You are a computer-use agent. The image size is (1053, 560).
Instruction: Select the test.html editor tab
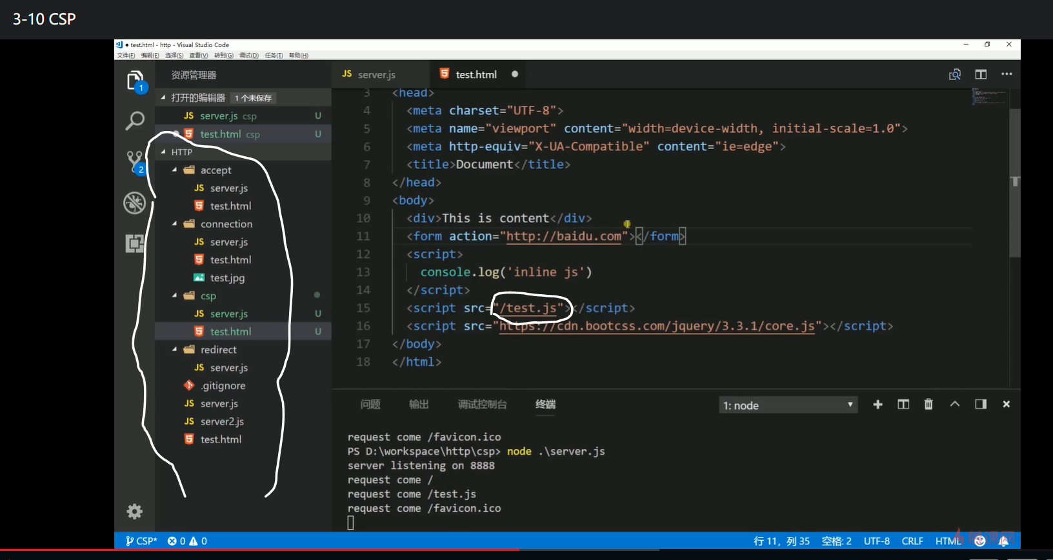[477, 74]
